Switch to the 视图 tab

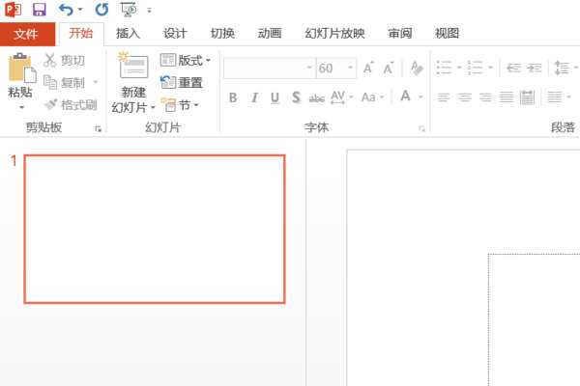pos(447,34)
